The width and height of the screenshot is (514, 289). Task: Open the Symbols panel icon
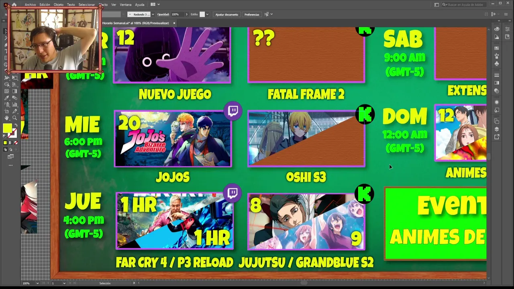pos(497,64)
